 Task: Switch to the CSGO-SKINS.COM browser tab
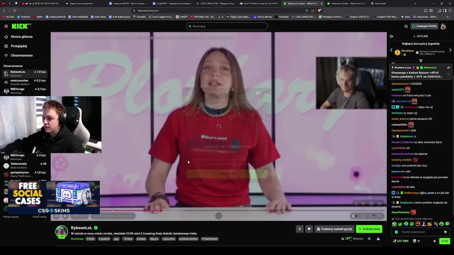pos(216,3)
